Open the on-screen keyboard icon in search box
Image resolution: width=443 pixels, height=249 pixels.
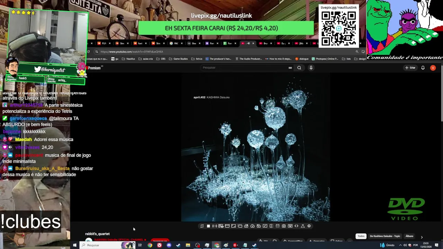click(x=290, y=68)
